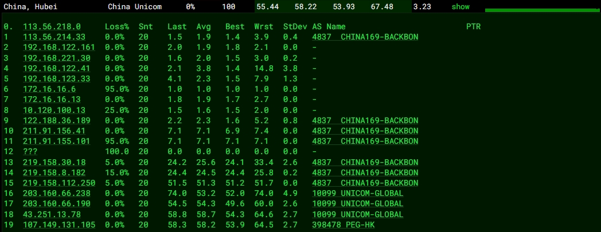
Task: Click the ??? unknown hop 12 entry
Action: (x=30, y=152)
